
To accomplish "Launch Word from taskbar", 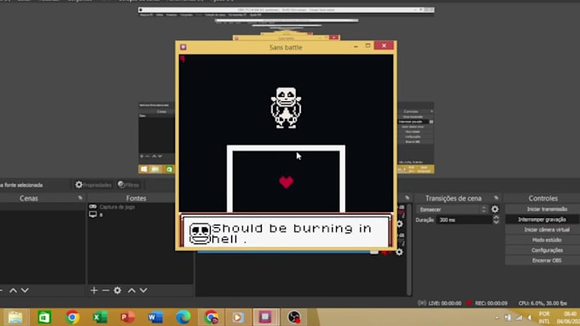I will click(x=155, y=317).
